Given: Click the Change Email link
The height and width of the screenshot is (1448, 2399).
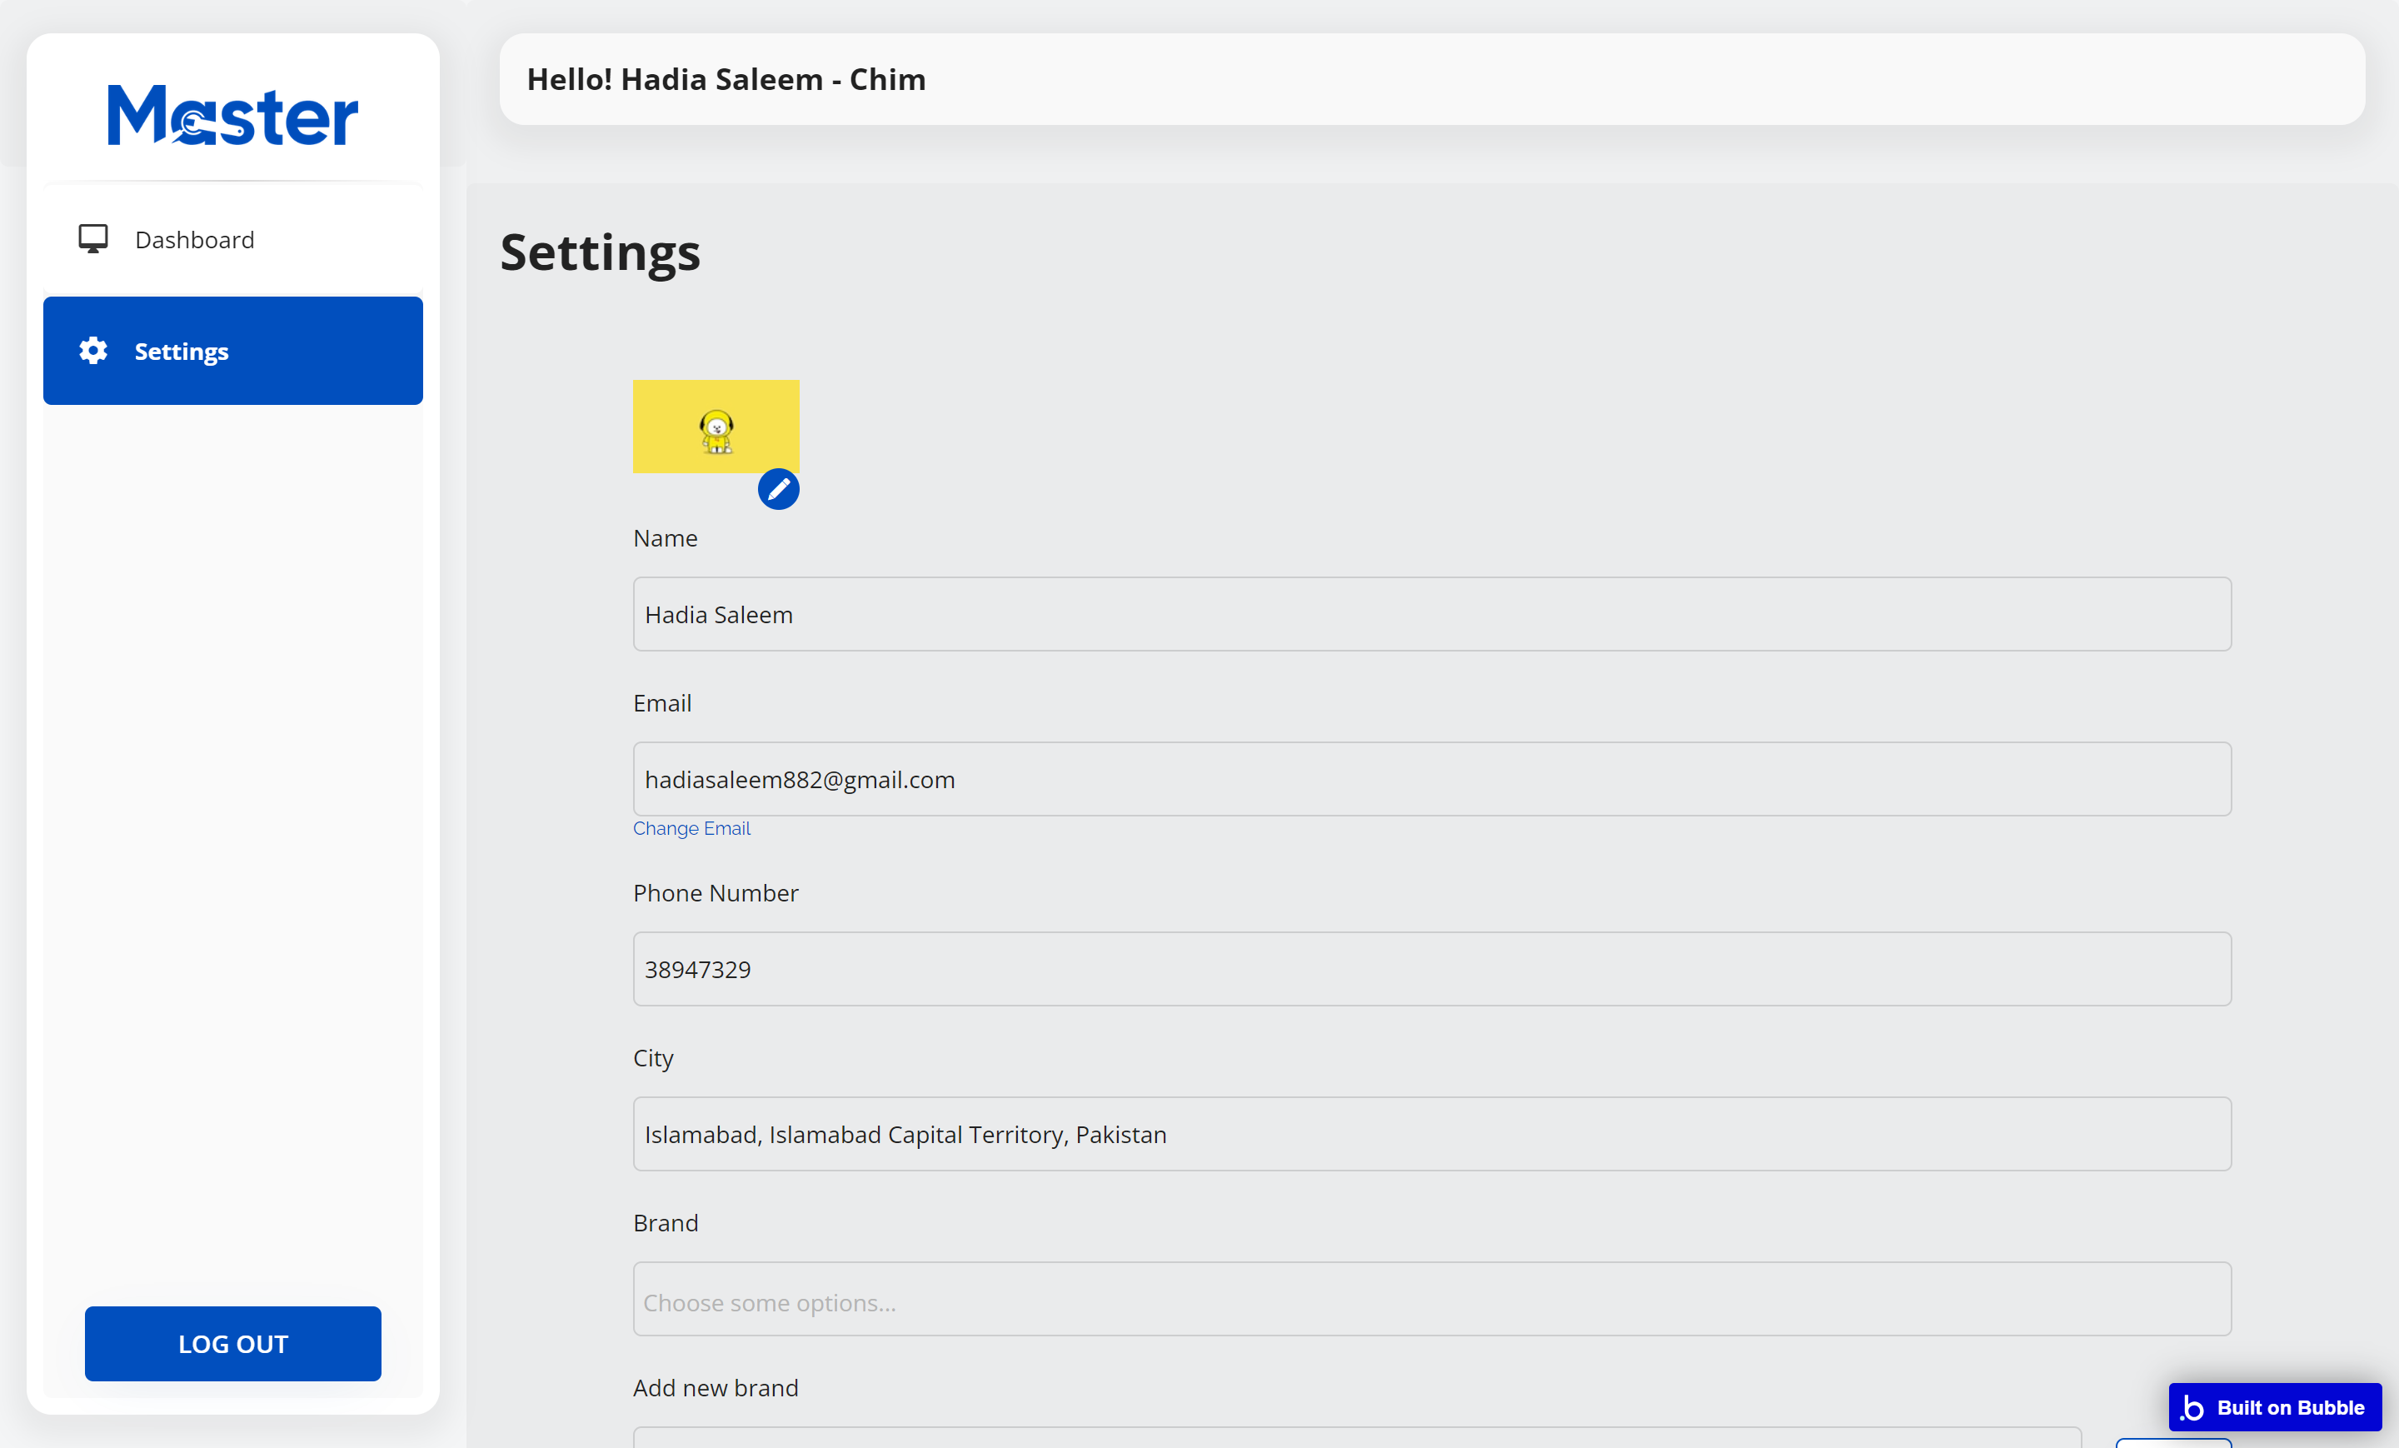Looking at the screenshot, I should (x=691, y=829).
